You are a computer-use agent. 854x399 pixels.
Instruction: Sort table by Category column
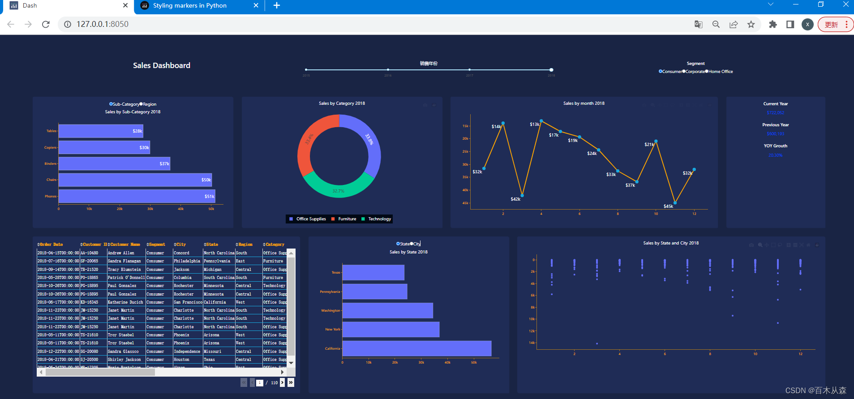click(x=264, y=245)
